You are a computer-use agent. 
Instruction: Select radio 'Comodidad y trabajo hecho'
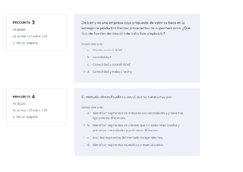coord(85,72)
